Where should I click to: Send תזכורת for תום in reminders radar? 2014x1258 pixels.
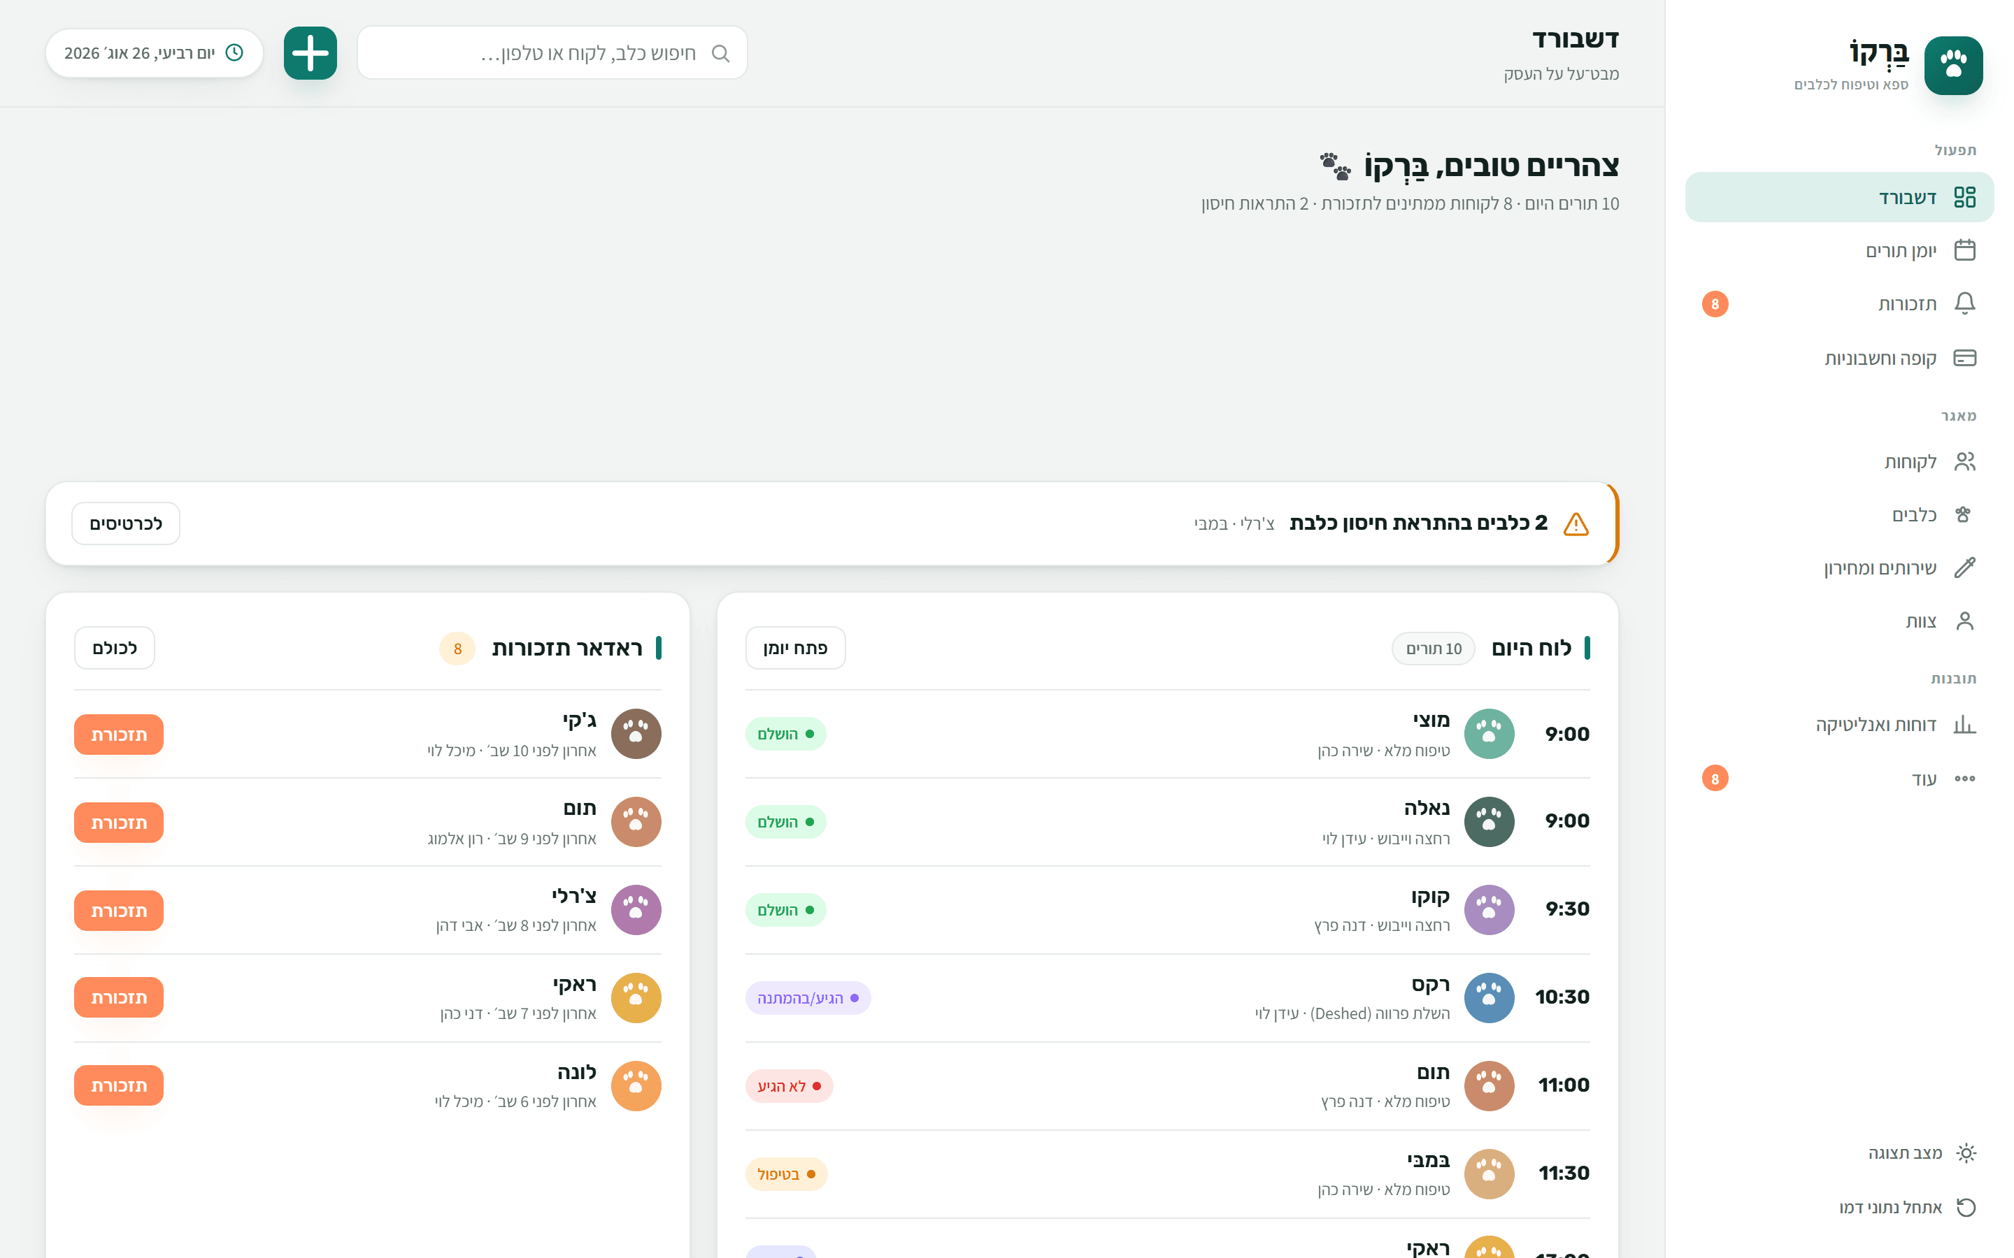pos(119,823)
